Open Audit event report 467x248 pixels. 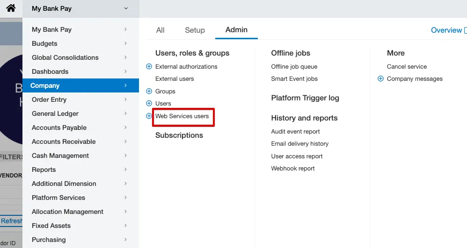[295, 131]
